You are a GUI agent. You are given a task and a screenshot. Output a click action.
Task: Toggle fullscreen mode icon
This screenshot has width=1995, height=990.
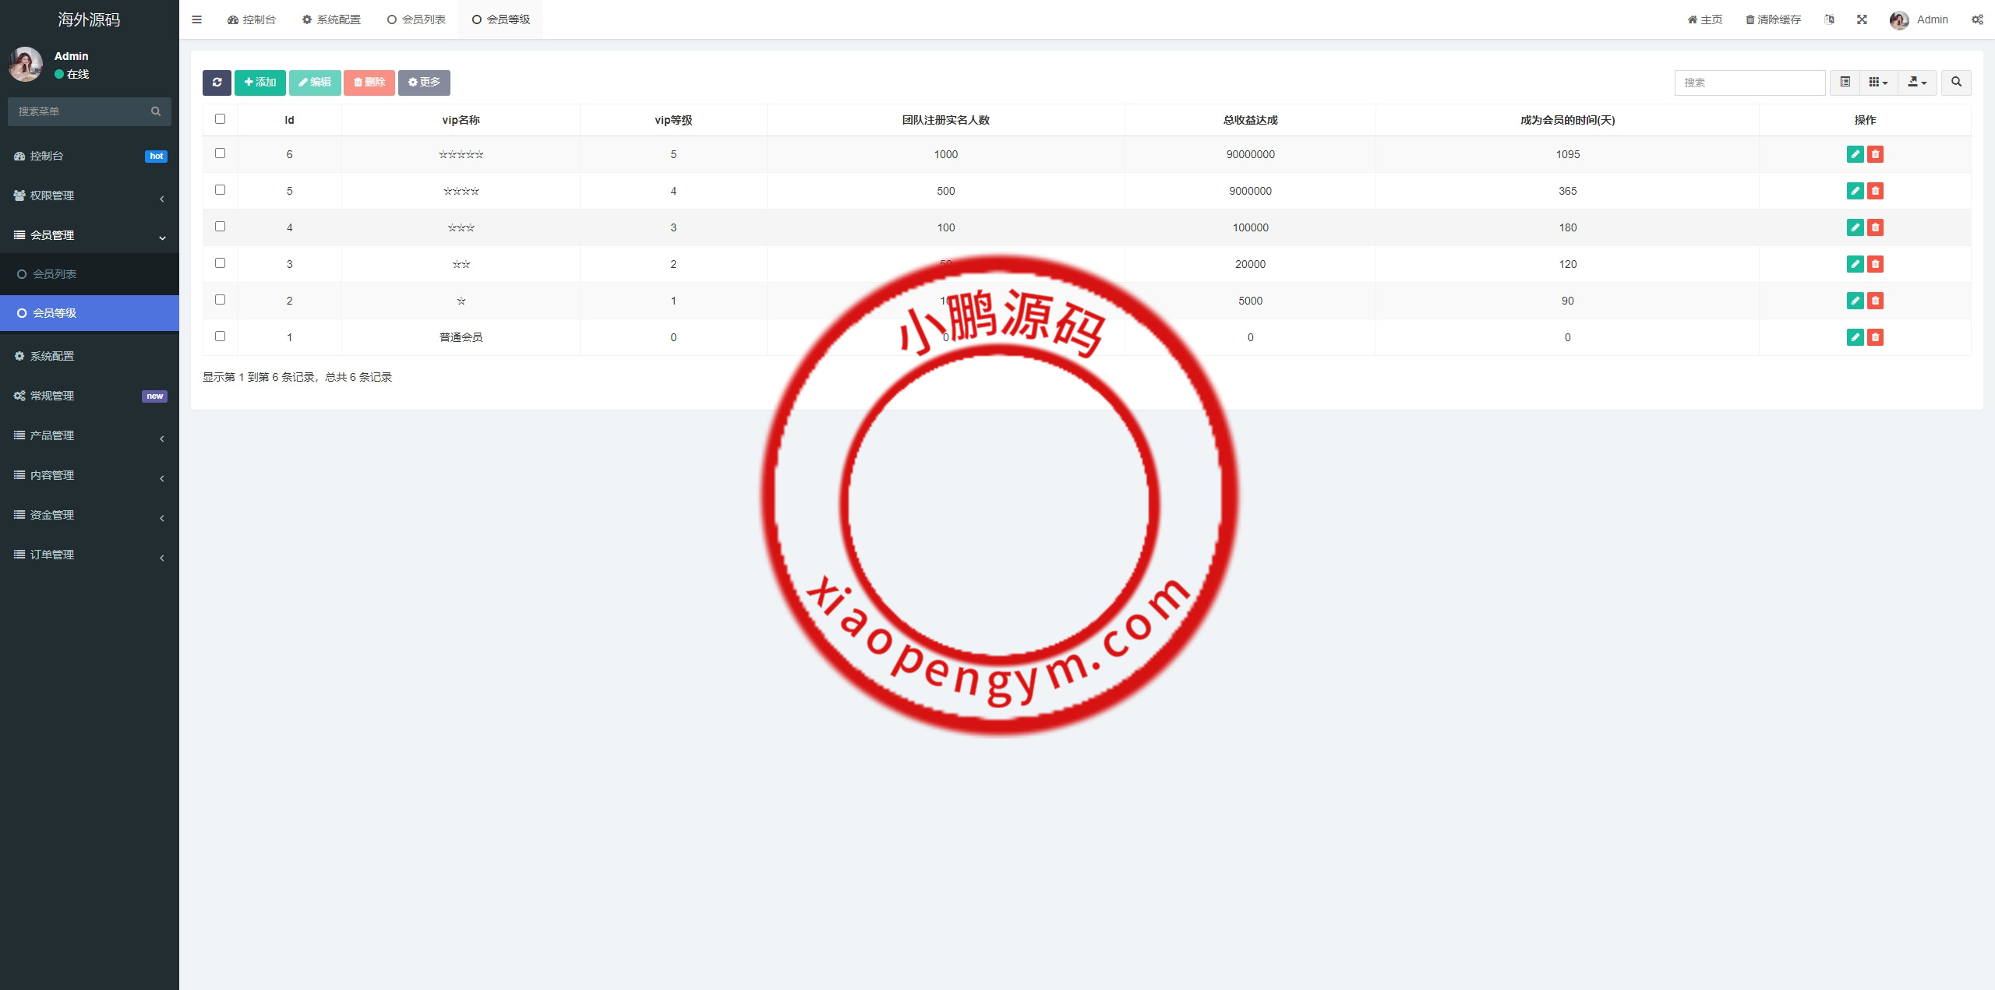tap(1862, 19)
